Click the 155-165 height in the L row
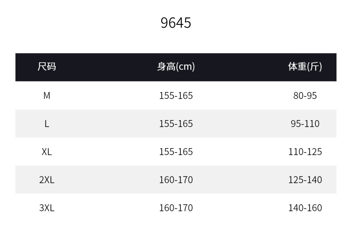This screenshot has height=236, width=351. (176, 124)
